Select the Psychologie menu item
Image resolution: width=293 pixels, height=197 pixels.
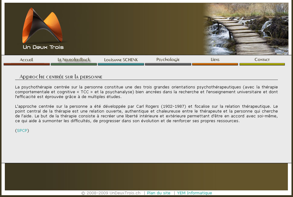168,61
